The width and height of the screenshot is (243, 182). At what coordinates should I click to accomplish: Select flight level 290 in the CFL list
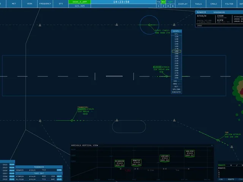pos(176,78)
